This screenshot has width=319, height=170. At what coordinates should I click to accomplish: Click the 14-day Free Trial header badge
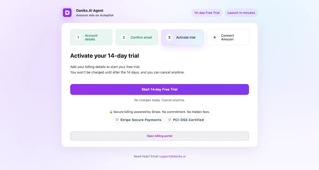click(207, 13)
